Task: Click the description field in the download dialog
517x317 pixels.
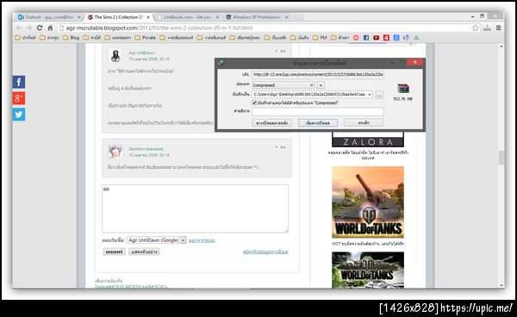Action: tap(318, 111)
